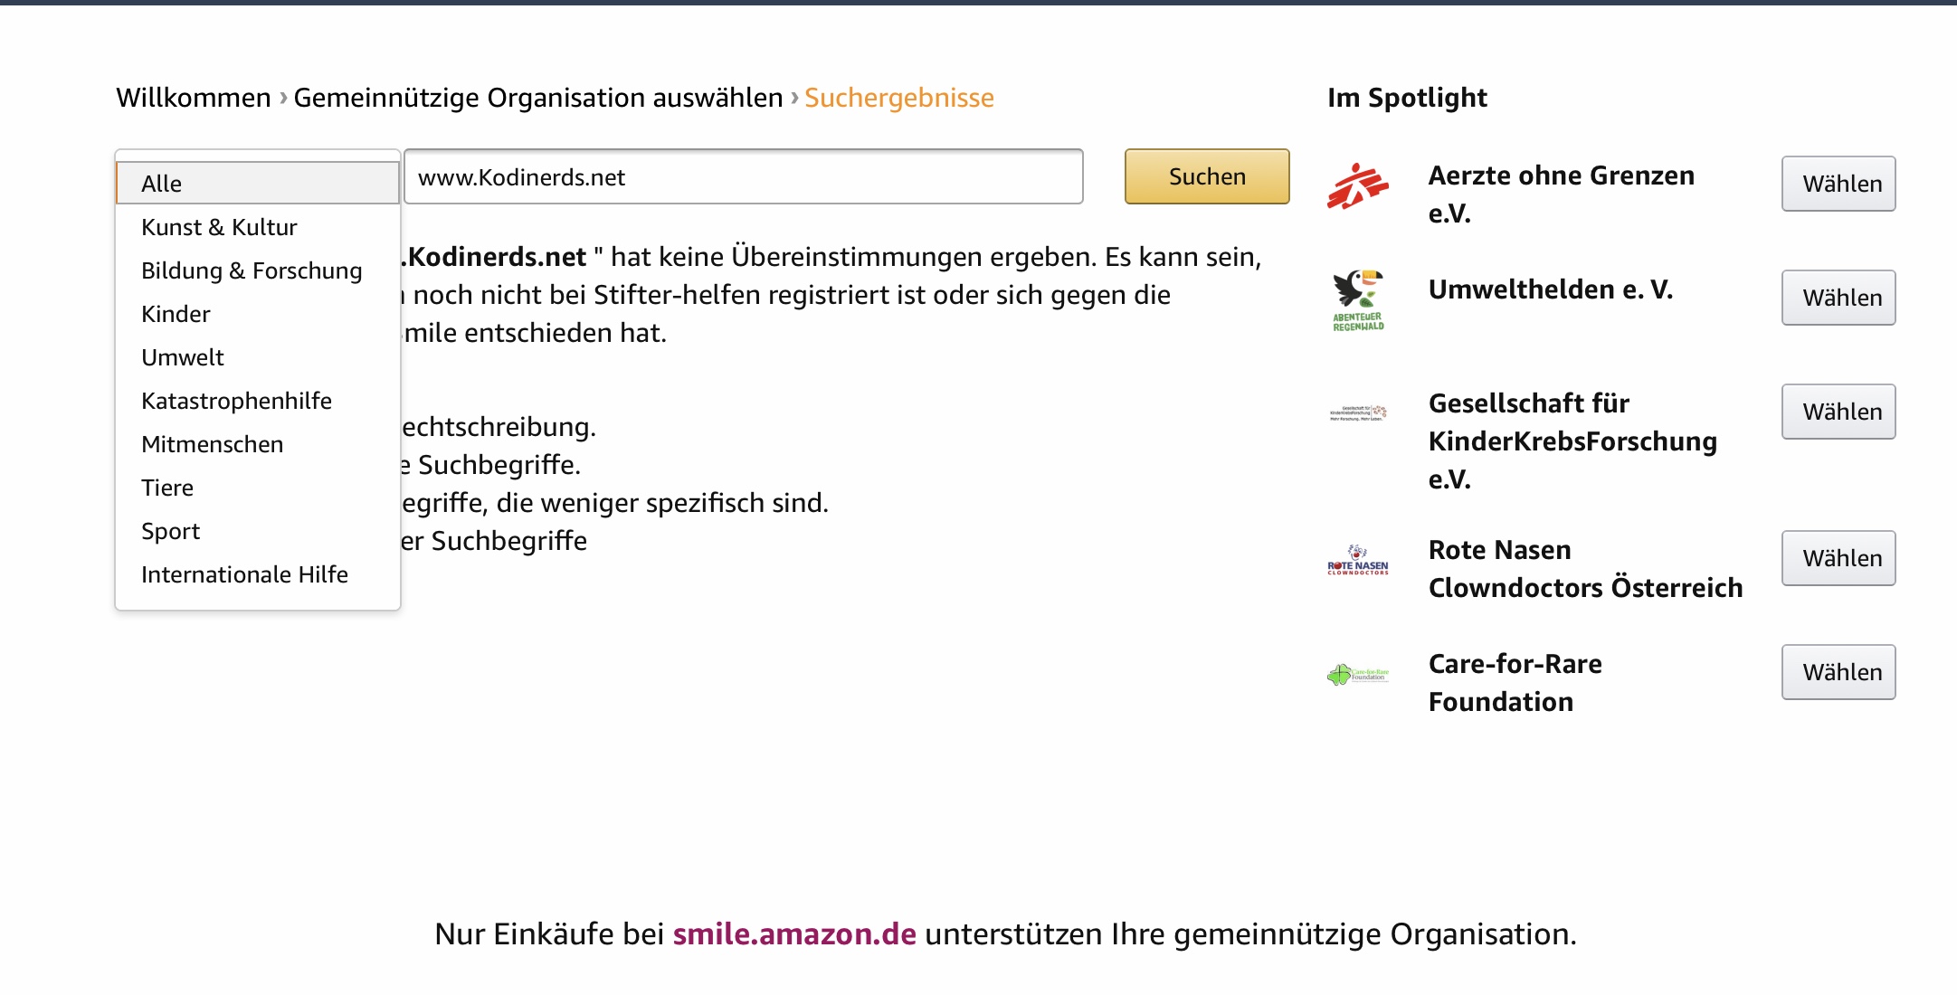Click Wählen for Aerzte ohne Grenzen

click(1838, 184)
